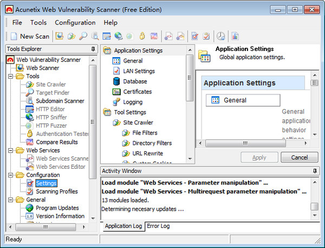
Task: Click the Reporter chart icon in toolbar
Action: [235, 36]
